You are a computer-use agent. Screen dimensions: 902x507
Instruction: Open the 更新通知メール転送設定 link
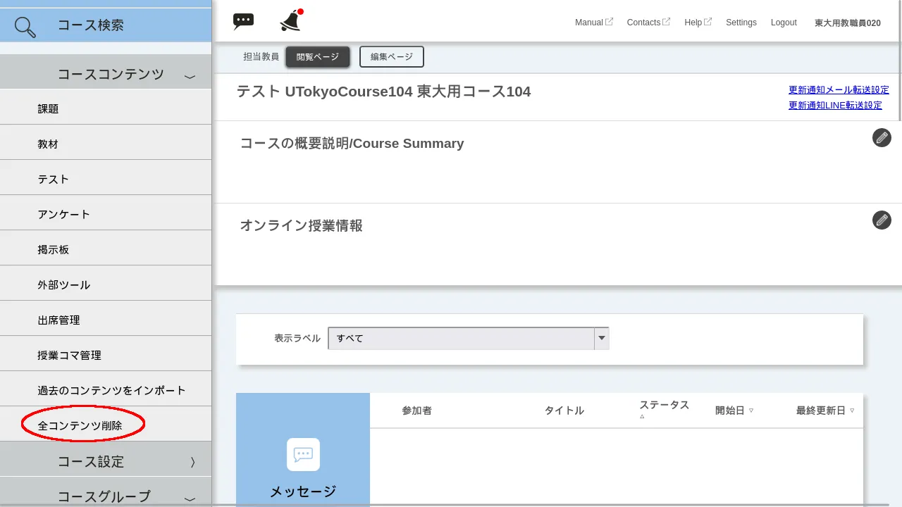click(838, 89)
